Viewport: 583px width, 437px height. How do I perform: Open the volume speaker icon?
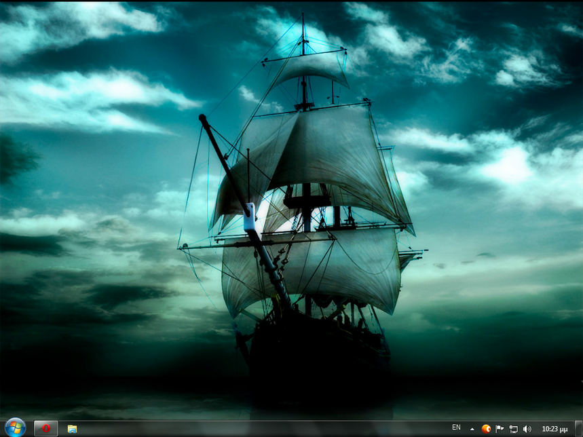point(527,429)
